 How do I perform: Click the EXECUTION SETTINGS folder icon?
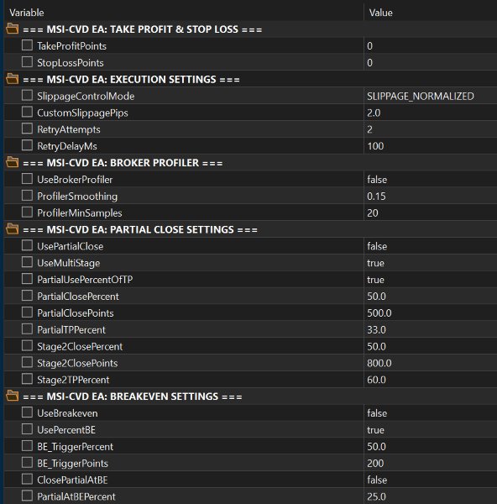pyautogui.click(x=13, y=79)
